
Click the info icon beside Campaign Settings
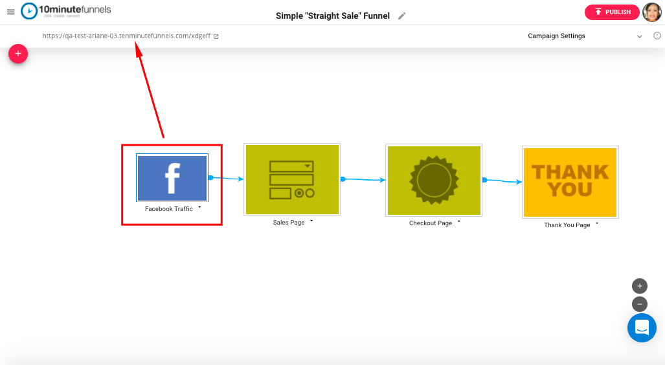click(657, 36)
